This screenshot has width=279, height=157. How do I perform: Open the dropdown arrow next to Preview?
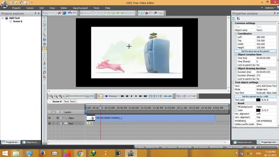coord(119,96)
